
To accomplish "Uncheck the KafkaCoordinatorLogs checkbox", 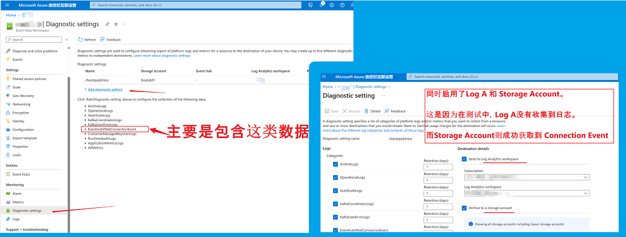I will click(336, 204).
